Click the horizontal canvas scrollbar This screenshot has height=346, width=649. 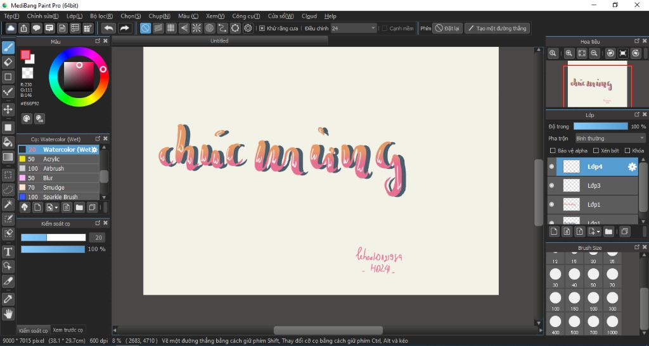(328, 330)
